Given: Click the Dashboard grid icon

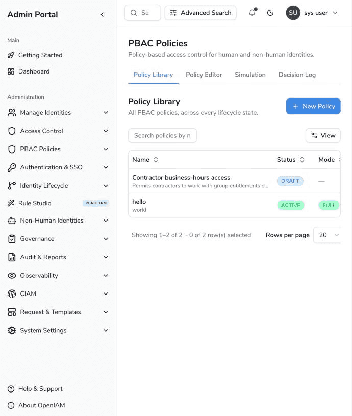Looking at the screenshot, I should (11, 71).
